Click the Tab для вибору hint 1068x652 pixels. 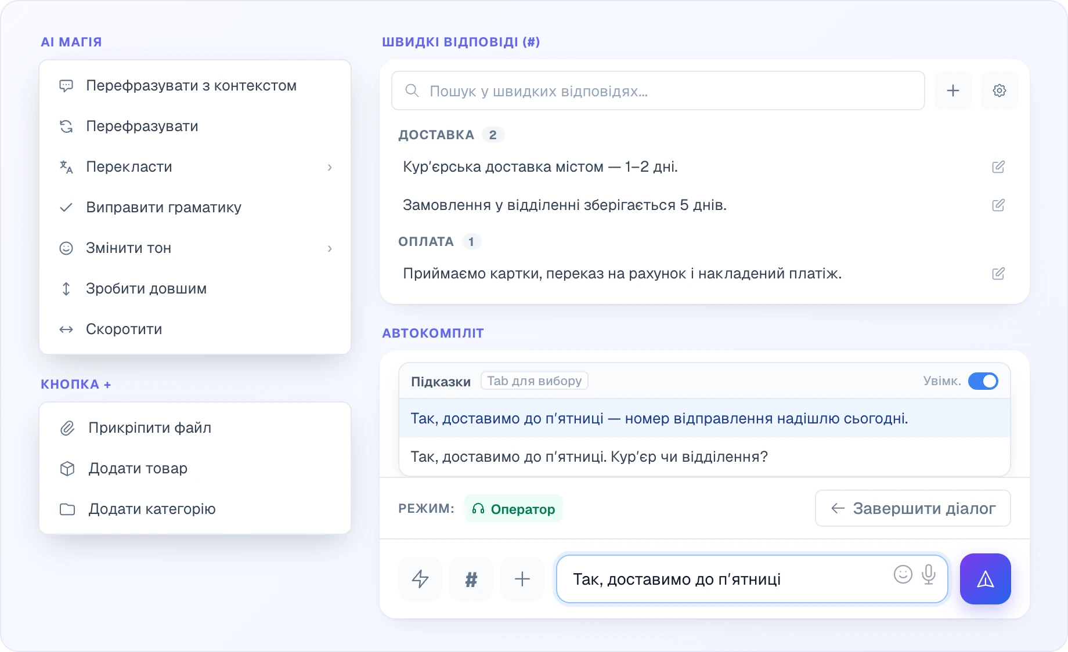(535, 381)
